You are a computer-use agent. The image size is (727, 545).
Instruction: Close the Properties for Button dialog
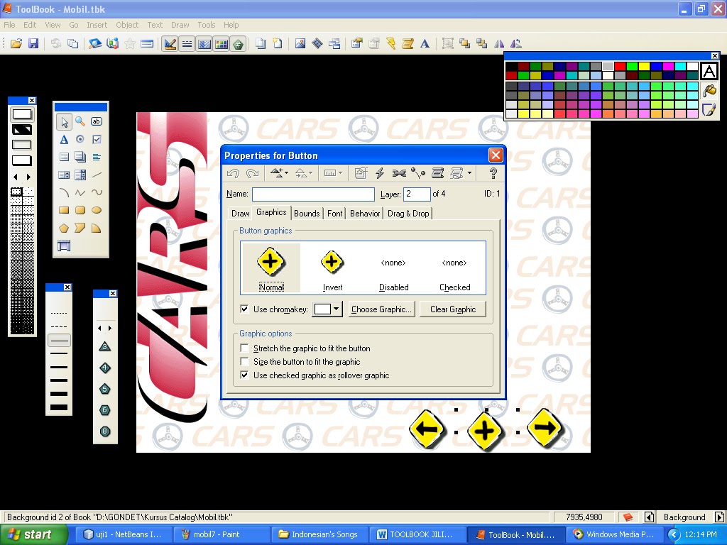pyautogui.click(x=496, y=155)
